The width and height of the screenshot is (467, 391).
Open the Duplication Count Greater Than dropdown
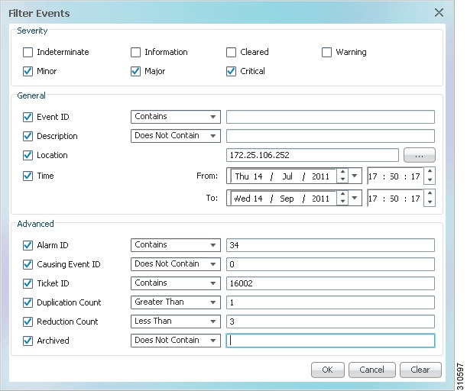pyautogui.click(x=176, y=302)
